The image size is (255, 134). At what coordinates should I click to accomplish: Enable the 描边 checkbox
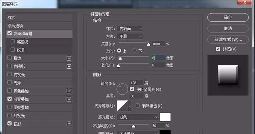(10, 58)
